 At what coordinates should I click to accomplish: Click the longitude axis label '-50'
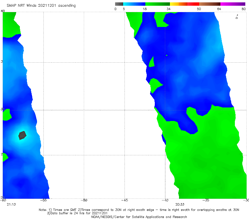(x=84, y=200)
